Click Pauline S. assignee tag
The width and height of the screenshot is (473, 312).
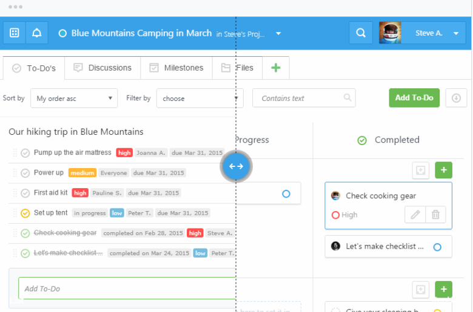point(107,193)
